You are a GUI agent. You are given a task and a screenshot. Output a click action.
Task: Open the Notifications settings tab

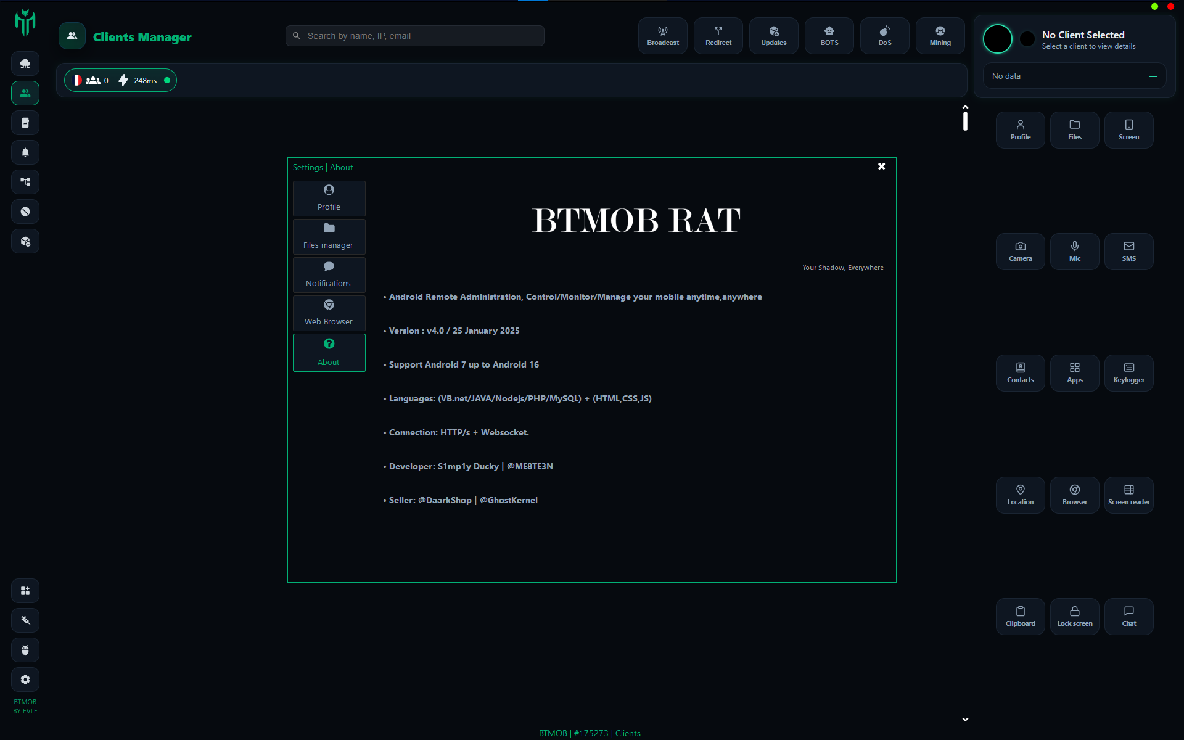pyautogui.click(x=329, y=275)
